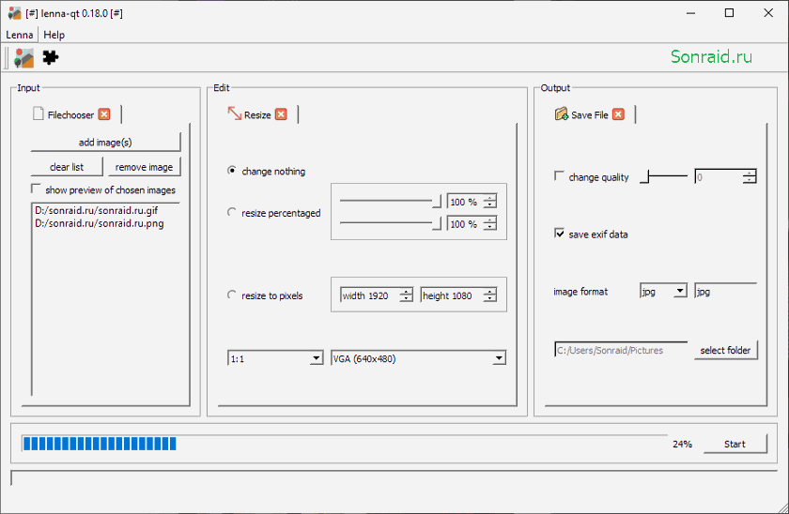The width and height of the screenshot is (789, 514).
Task: Enable show preview of chosen images
Action: coord(36,189)
